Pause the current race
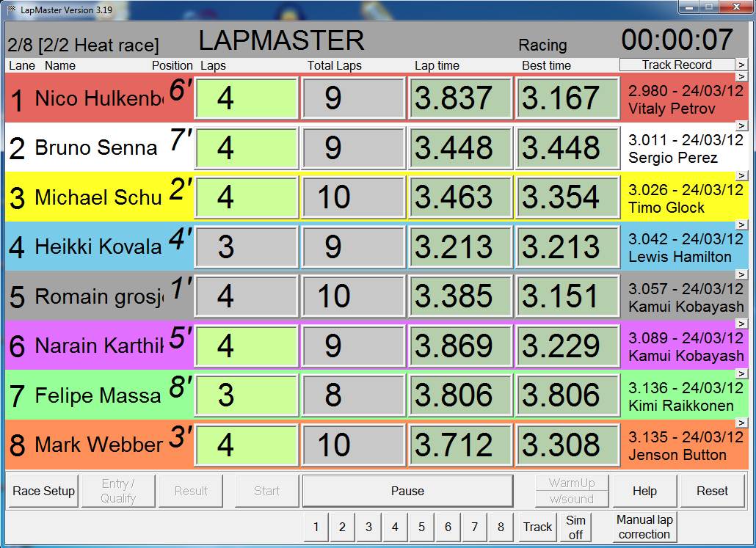 [407, 491]
